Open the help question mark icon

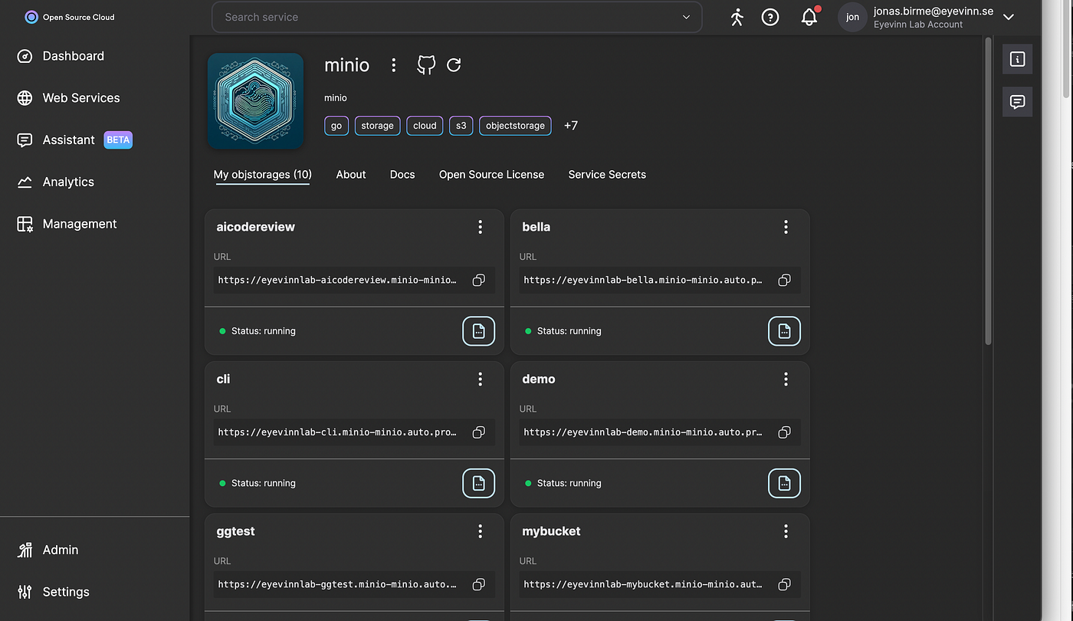770,17
